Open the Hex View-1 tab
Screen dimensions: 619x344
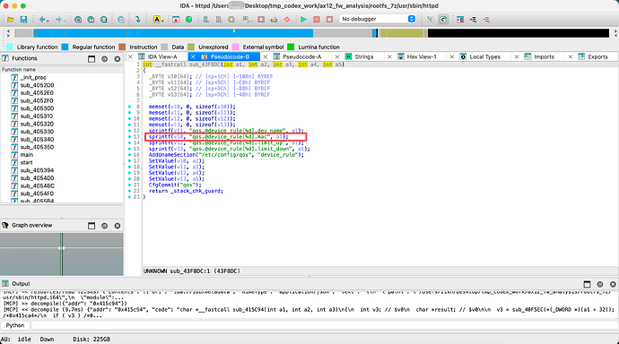[422, 56]
